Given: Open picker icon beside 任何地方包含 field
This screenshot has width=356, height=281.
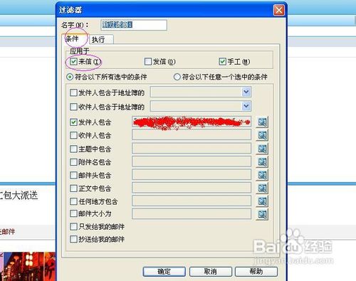Looking at the screenshot, I should point(262,201).
